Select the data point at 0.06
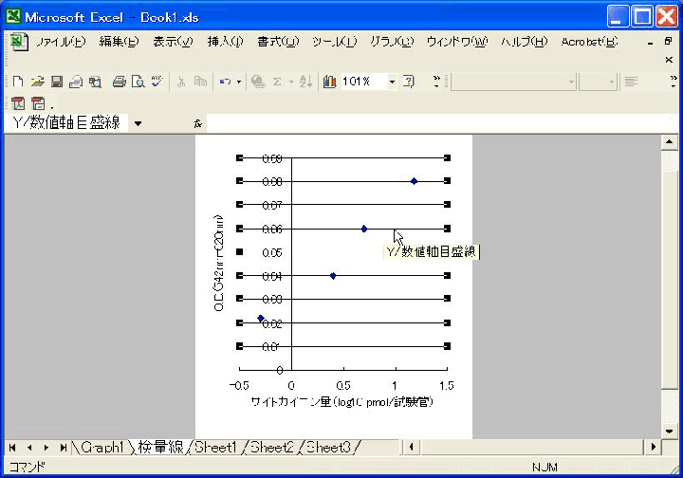Viewport: 683px width, 478px height. [364, 229]
